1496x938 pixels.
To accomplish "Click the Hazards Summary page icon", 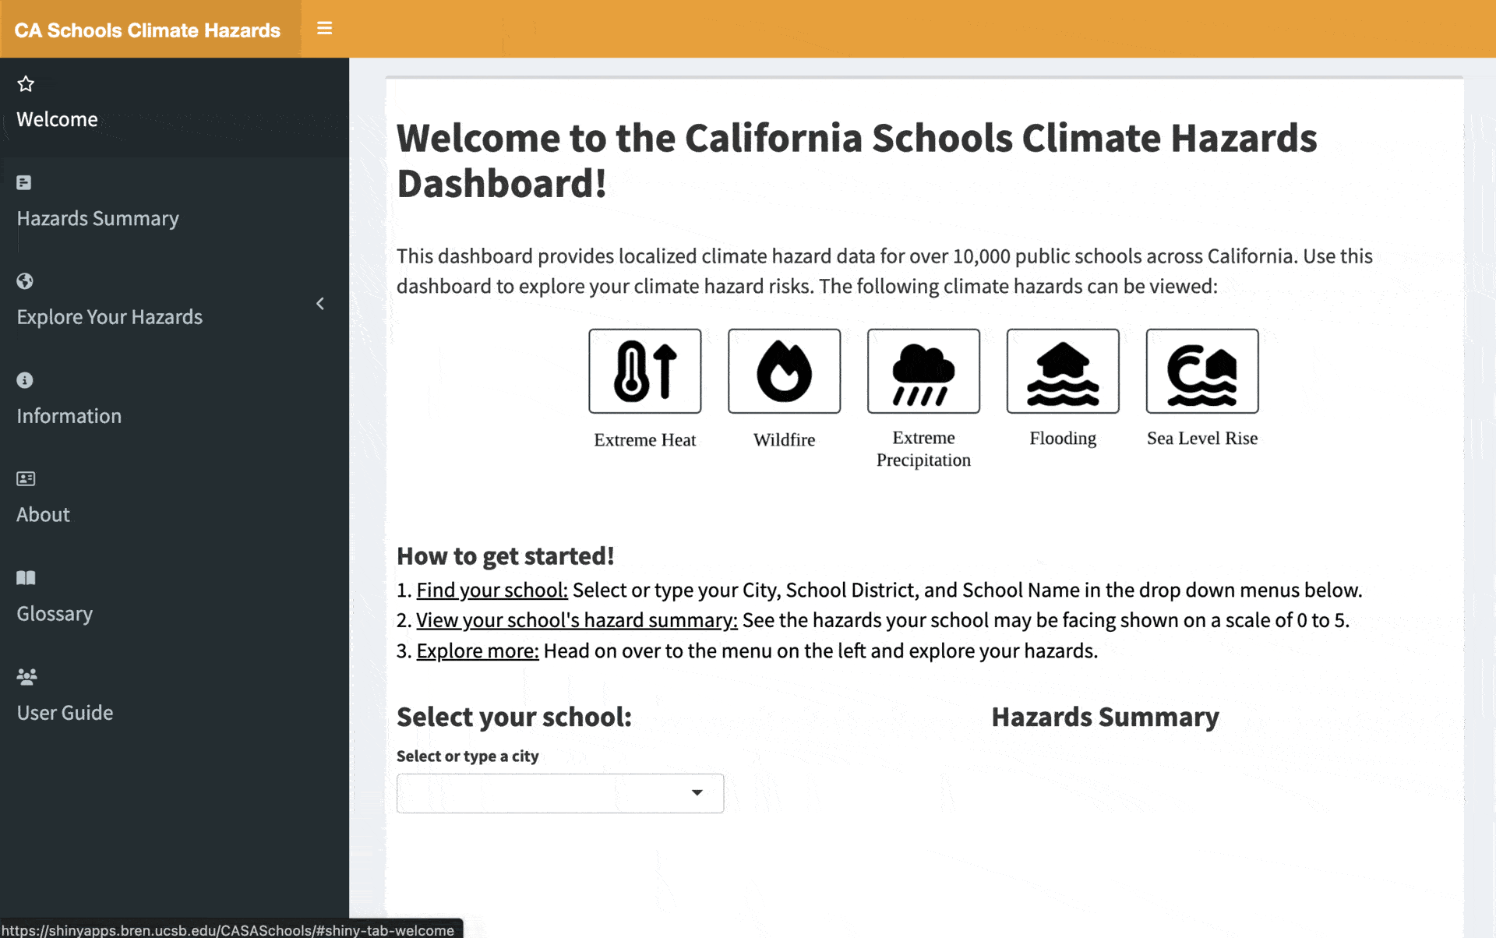I will 24,182.
